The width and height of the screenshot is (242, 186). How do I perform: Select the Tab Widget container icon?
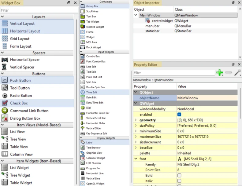click(83, 21)
